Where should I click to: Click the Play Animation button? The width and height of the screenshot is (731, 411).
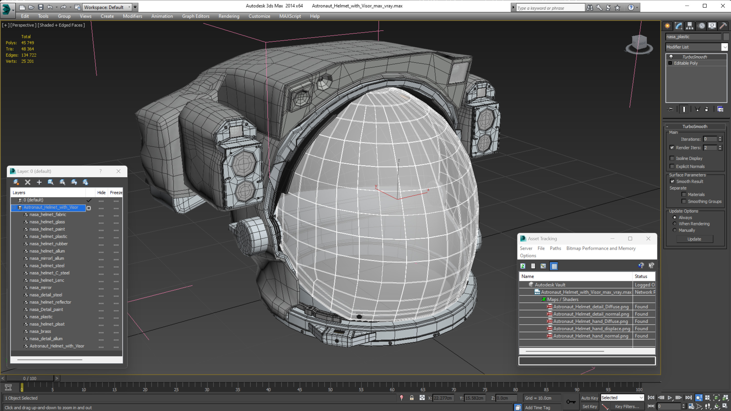click(x=670, y=398)
